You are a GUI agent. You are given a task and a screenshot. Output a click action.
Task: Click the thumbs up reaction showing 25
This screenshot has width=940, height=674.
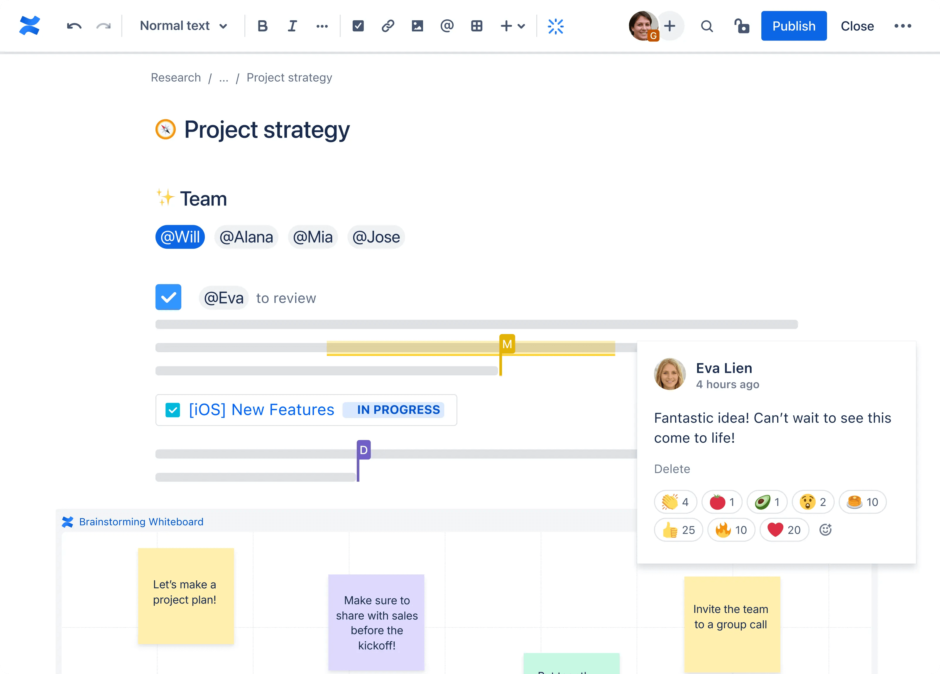pos(678,530)
